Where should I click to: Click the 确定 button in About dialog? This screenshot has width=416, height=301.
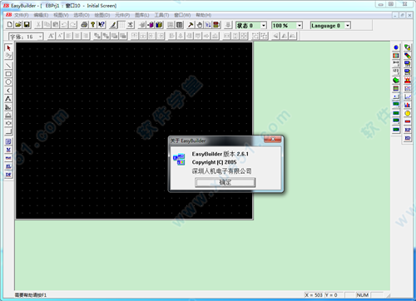click(225, 182)
